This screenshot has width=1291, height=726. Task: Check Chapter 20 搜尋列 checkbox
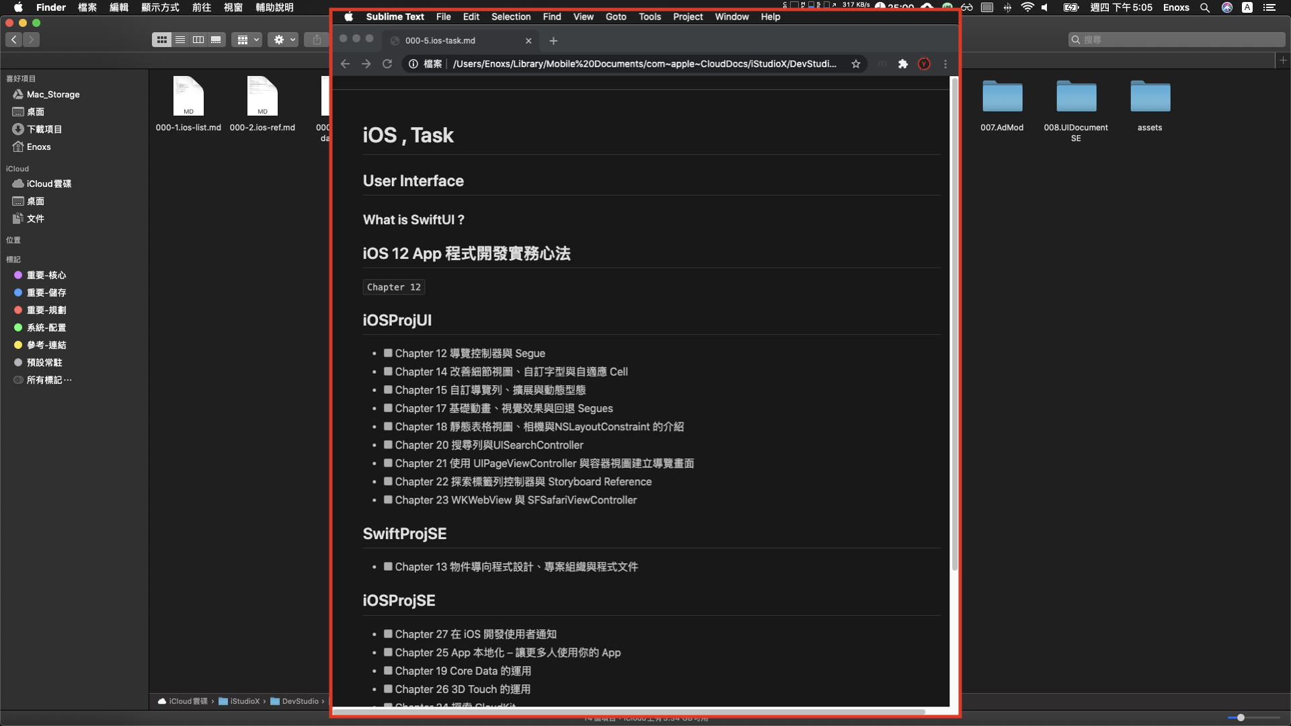pyautogui.click(x=388, y=444)
